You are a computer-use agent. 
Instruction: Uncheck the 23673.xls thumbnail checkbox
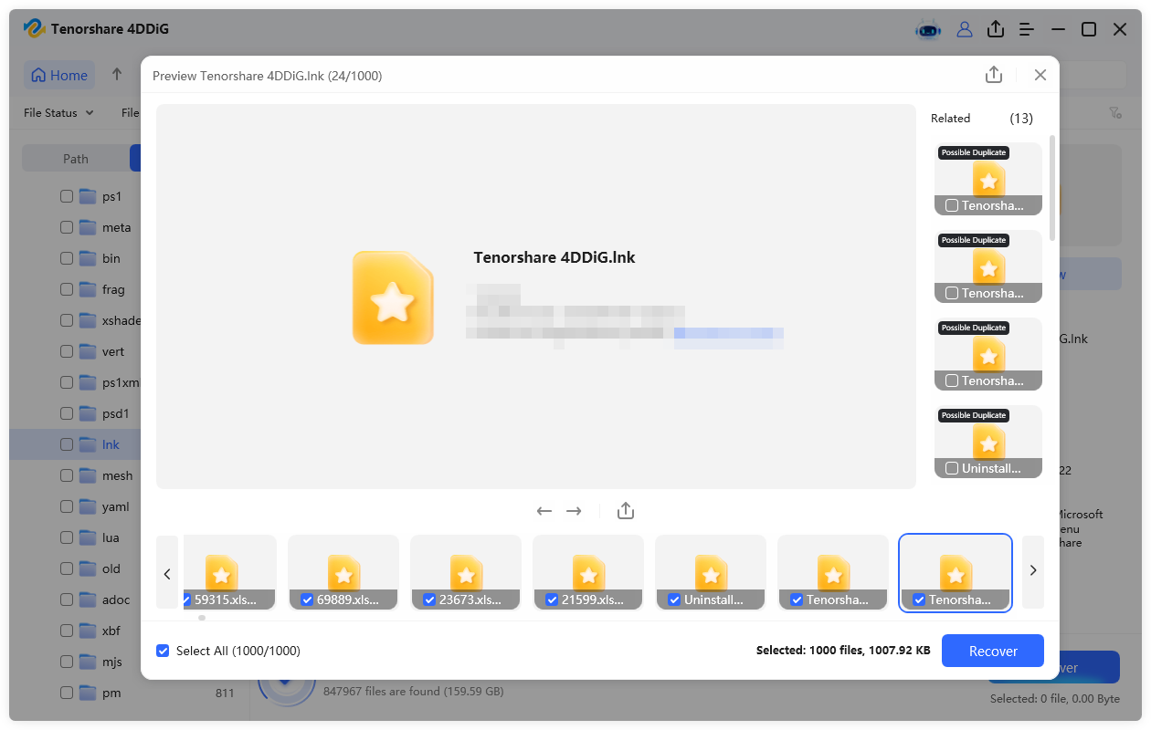pyautogui.click(x=429, y=600)
